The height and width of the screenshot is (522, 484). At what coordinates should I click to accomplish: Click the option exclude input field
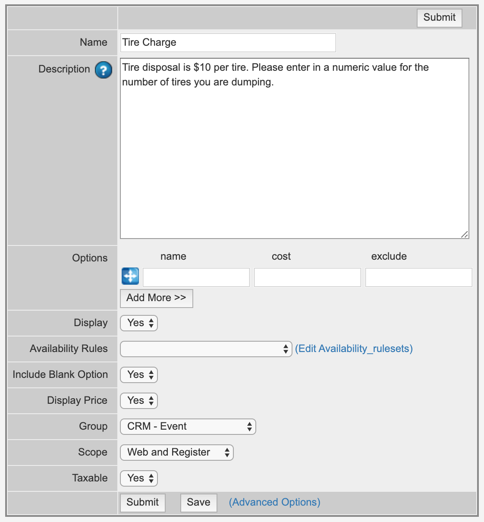coord(418,277)
